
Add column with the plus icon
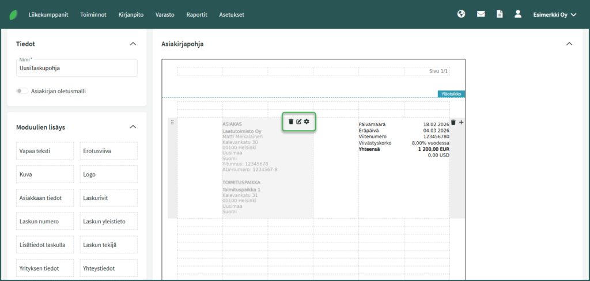click(461, 122)
